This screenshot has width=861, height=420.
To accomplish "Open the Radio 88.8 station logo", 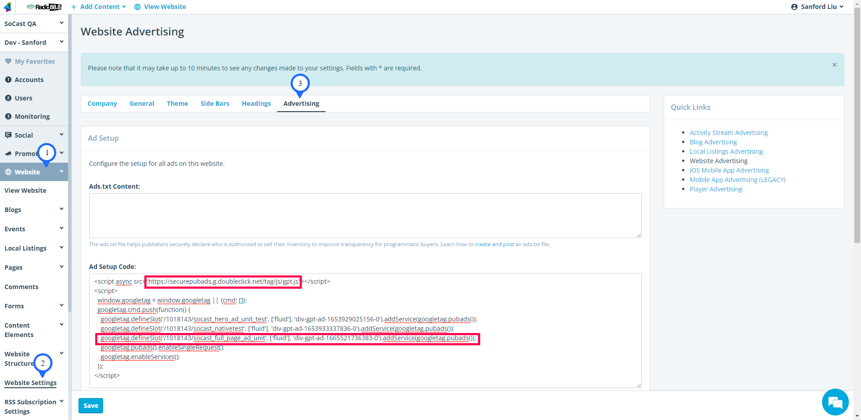I will (x=43, y=7).
